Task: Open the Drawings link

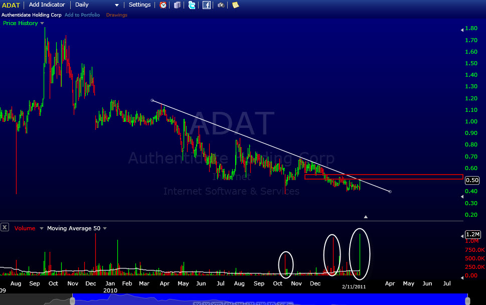Action: tap(116, 15)
